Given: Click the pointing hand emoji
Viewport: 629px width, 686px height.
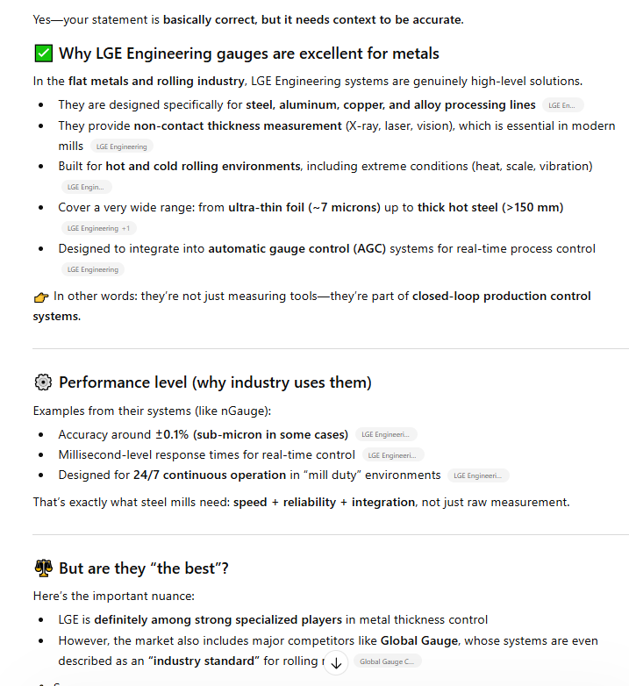Looking at the screenshot, I should (x=41, y=297).
